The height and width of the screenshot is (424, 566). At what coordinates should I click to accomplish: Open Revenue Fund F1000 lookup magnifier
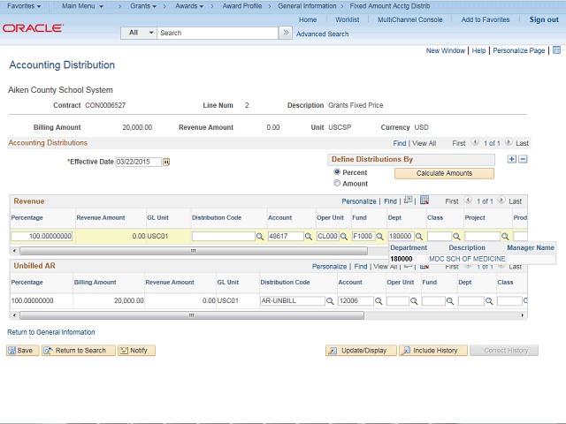pos(379,237)
